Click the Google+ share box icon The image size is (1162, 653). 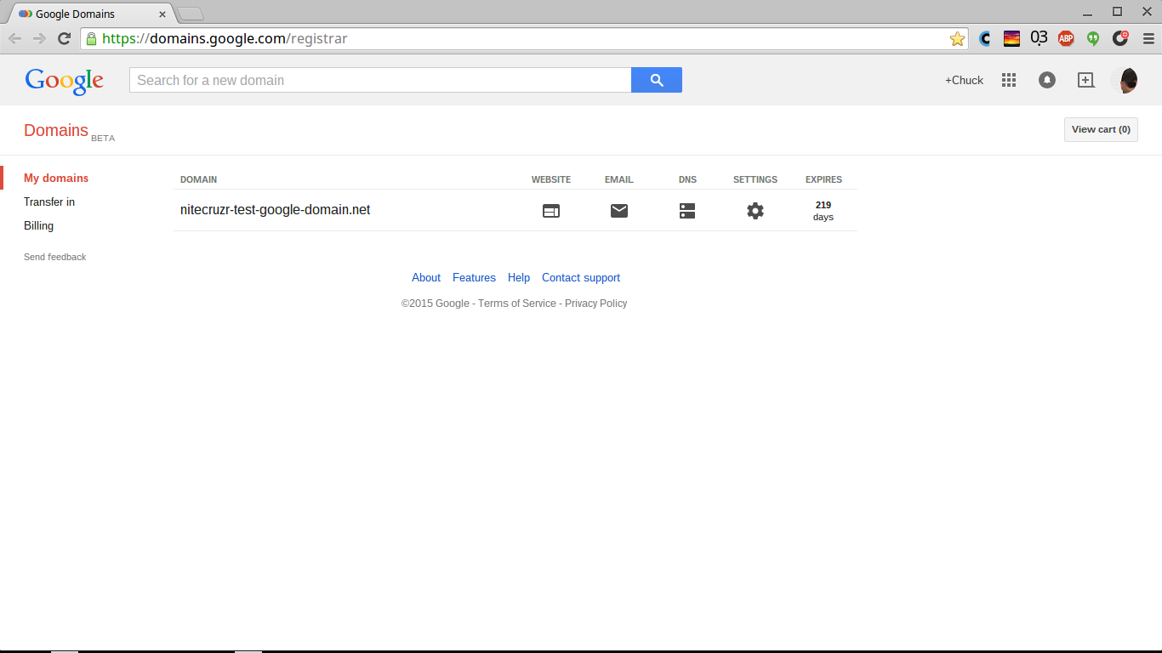1085,80
